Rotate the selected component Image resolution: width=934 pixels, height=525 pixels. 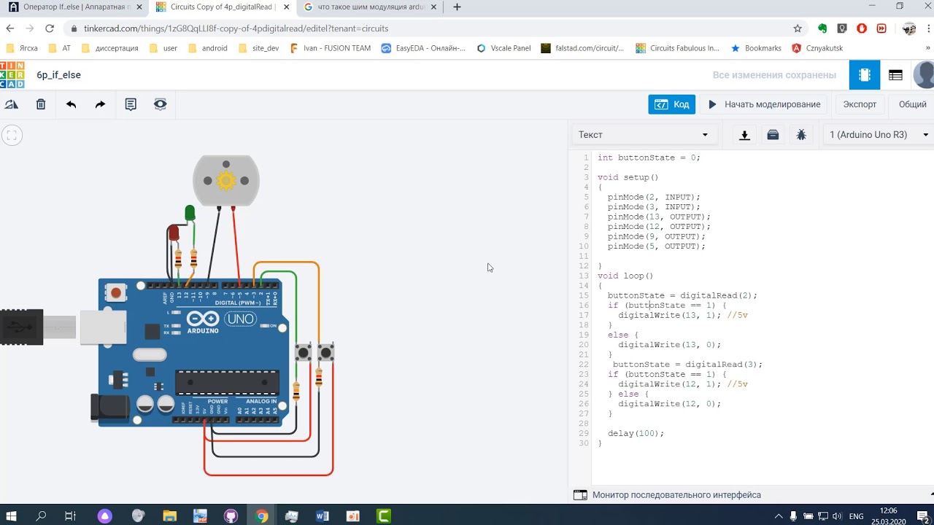pos(12,104)
